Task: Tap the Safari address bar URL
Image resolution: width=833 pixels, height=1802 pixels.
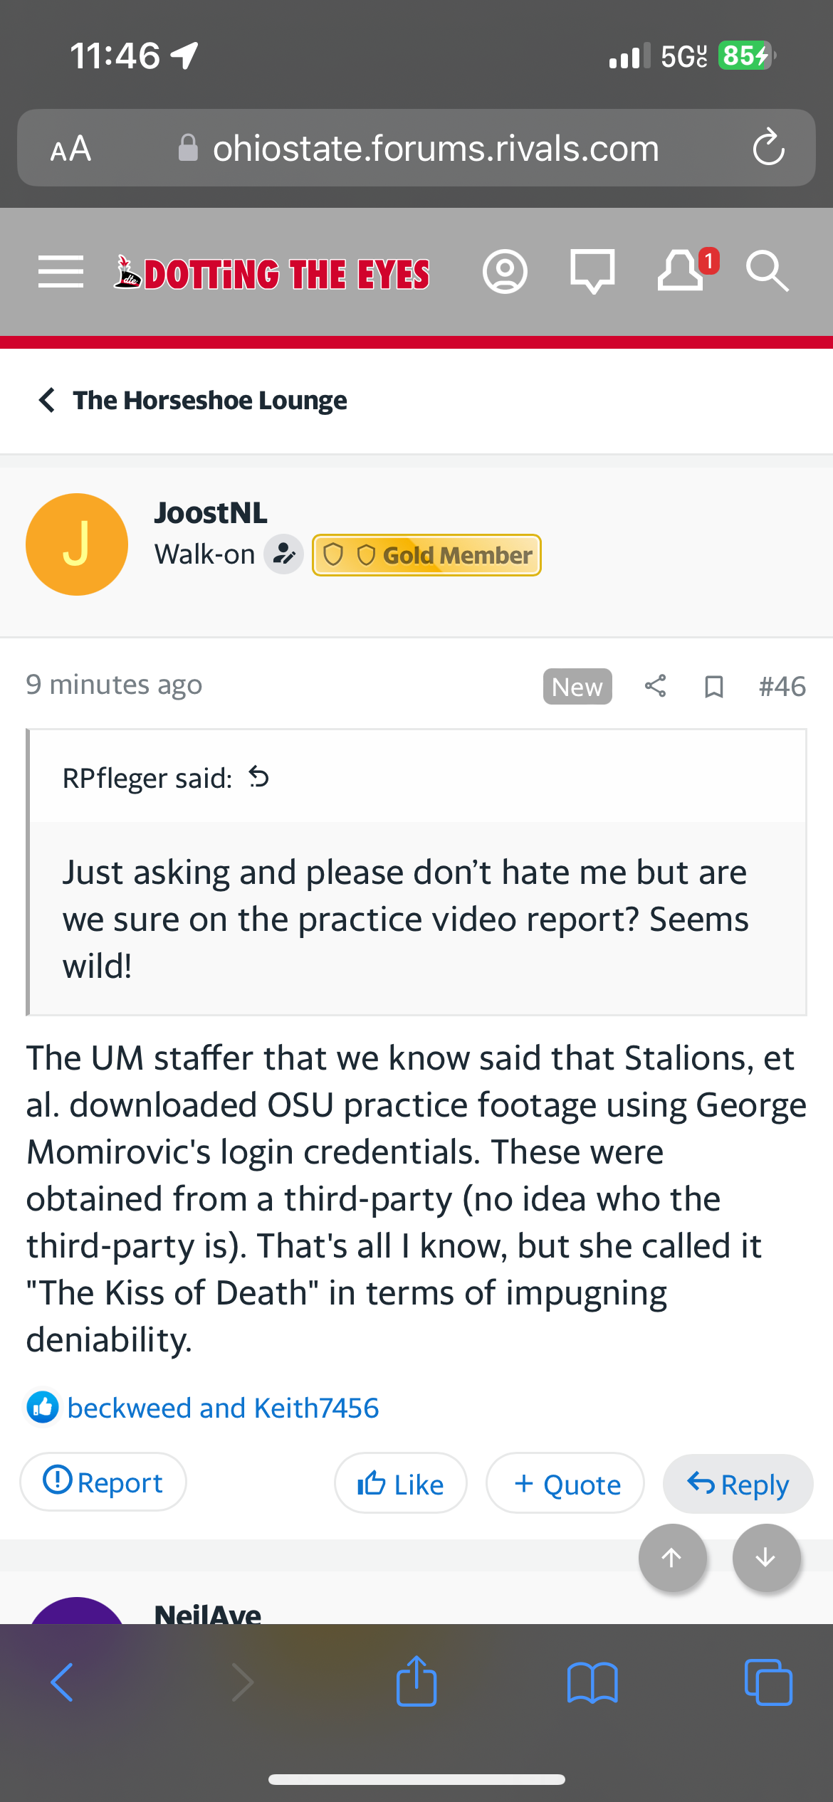Action: (x=436, y=149)
